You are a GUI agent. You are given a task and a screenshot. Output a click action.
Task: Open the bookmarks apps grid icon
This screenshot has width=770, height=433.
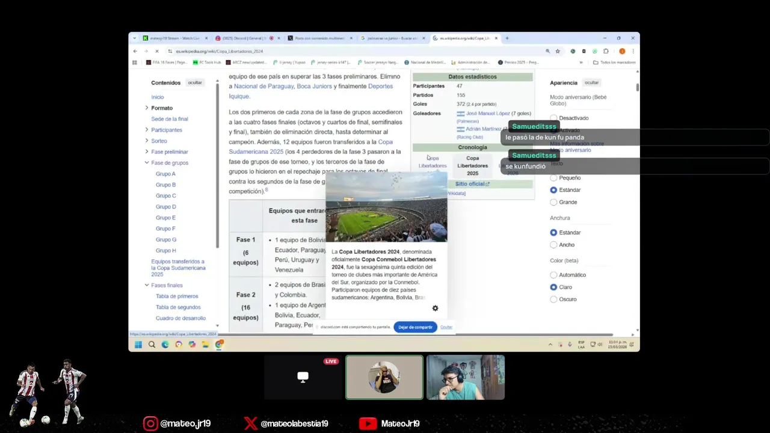pos(135,62)
